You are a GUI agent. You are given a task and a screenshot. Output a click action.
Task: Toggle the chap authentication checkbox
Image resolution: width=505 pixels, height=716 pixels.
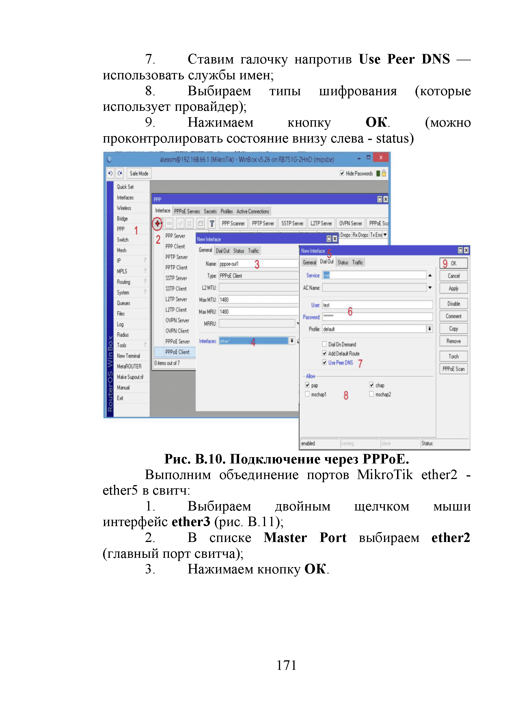(x=372, y=385)
